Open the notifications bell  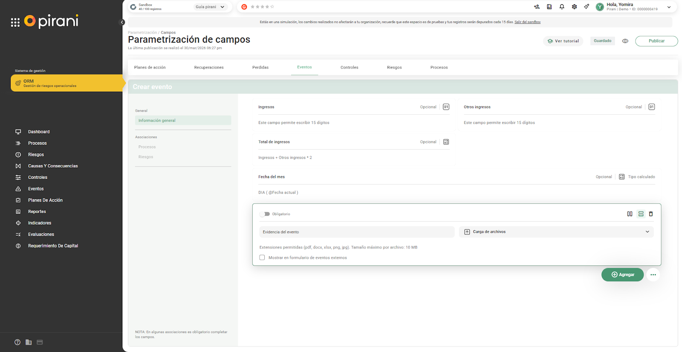[x=562, y=7]
